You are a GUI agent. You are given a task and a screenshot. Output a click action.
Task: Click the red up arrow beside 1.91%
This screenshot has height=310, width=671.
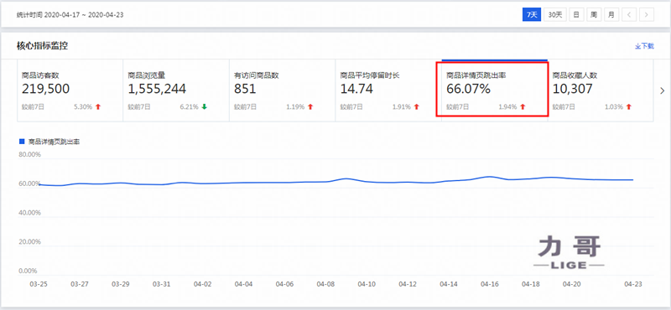coord(416,107)
